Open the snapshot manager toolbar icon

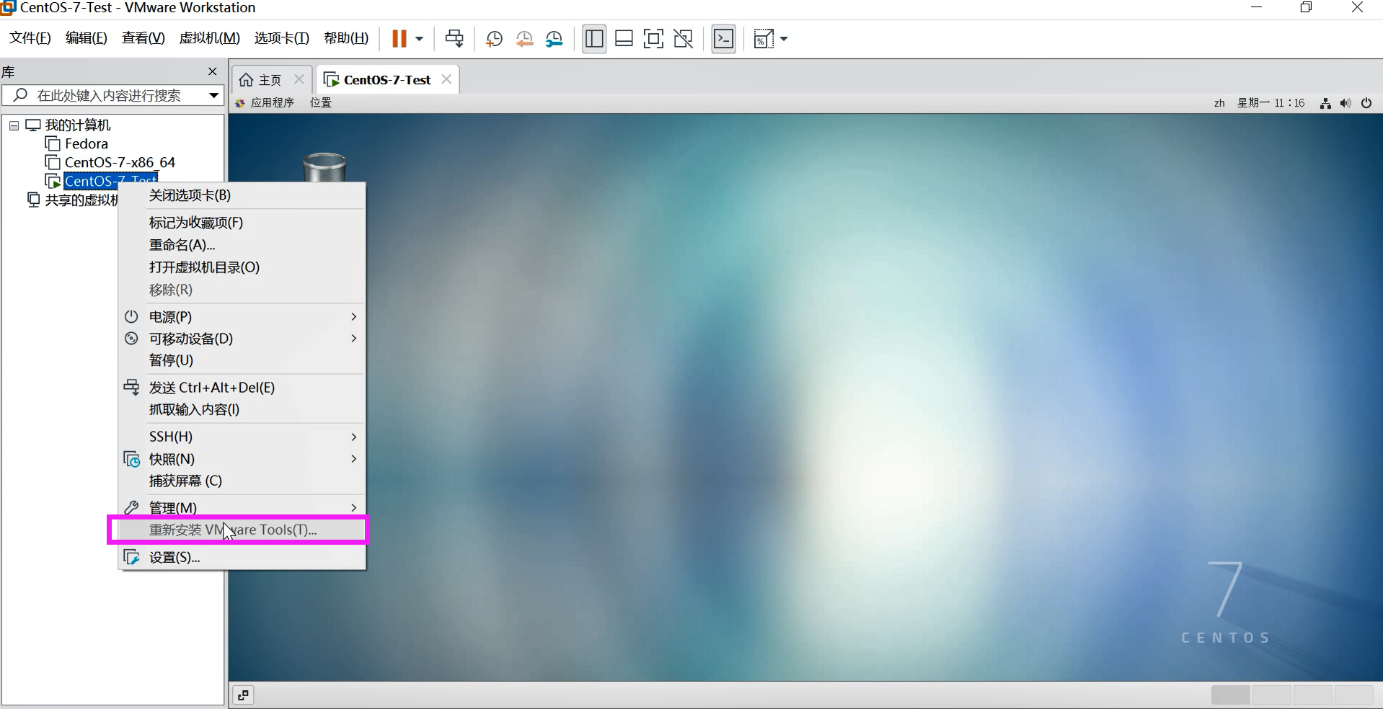pyautogui.click(x=554, y=39)
